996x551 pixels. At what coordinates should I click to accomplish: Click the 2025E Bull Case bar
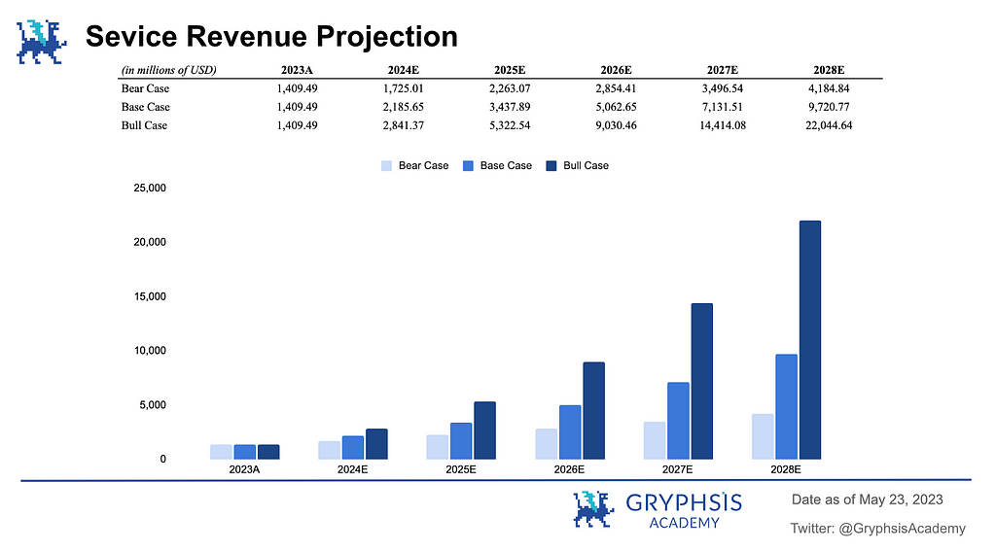tap(484, 430)
